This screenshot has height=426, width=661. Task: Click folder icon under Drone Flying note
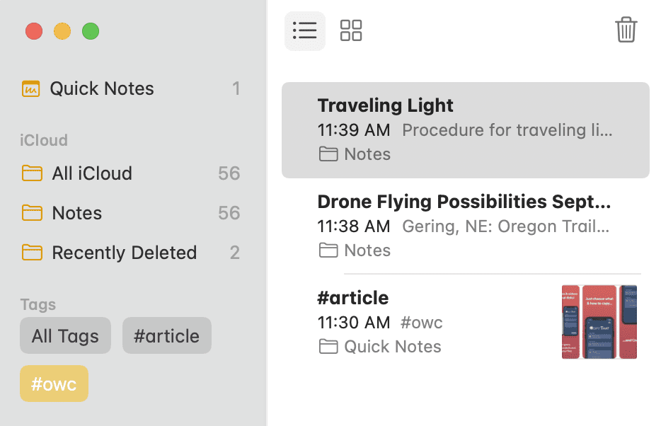click(328, 251)
